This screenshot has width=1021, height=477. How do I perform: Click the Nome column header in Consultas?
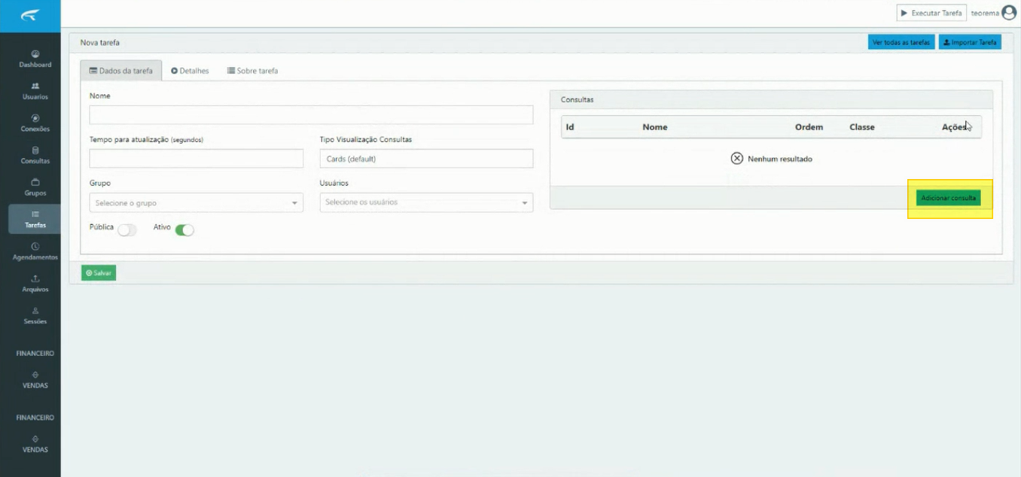coord(655,127)
